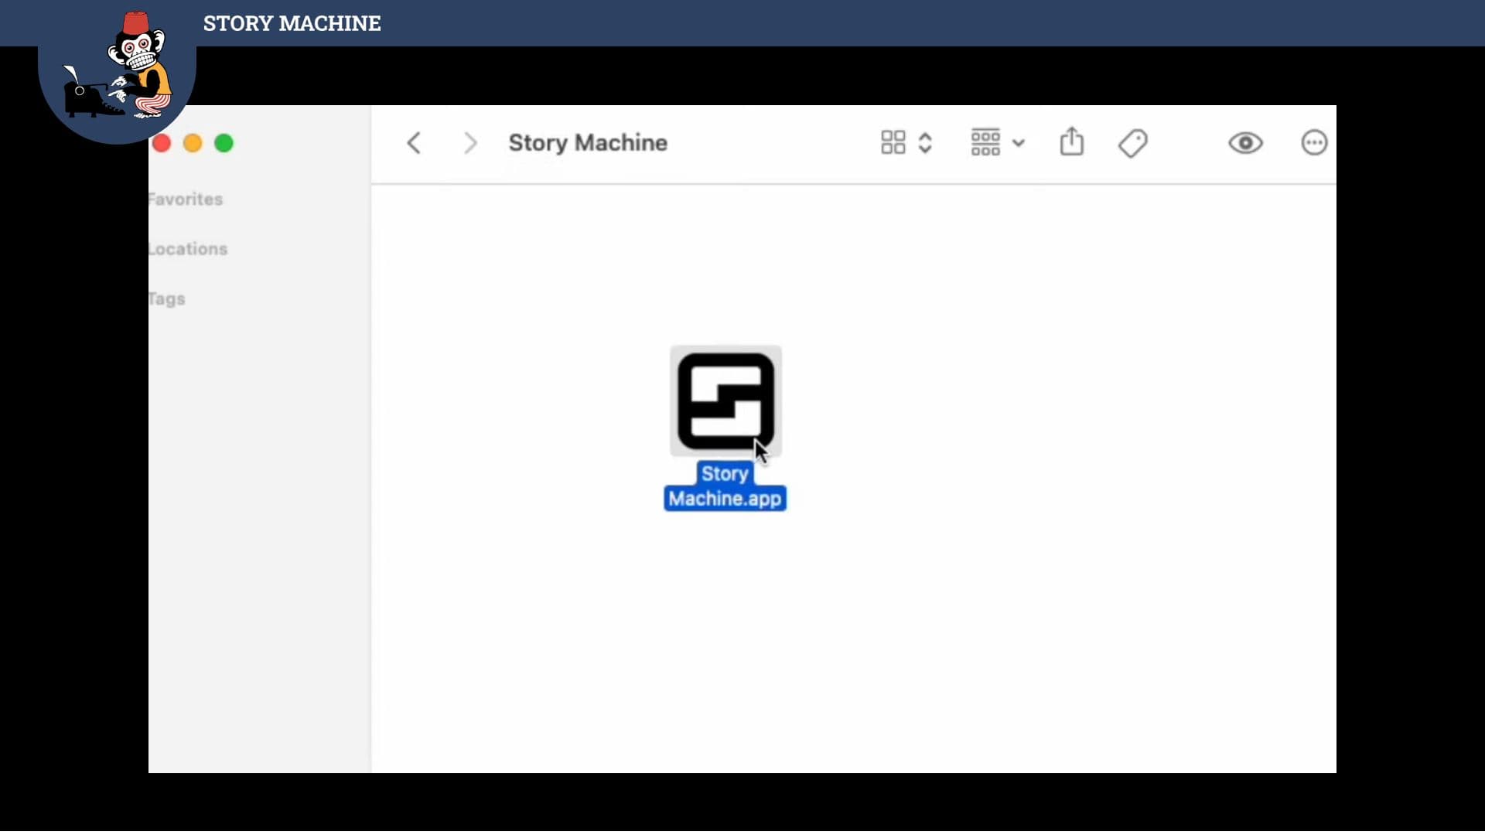Open the Share menu in the toolbar
The width and height of the screenshot is (1485, 835).
point(1072,142)
